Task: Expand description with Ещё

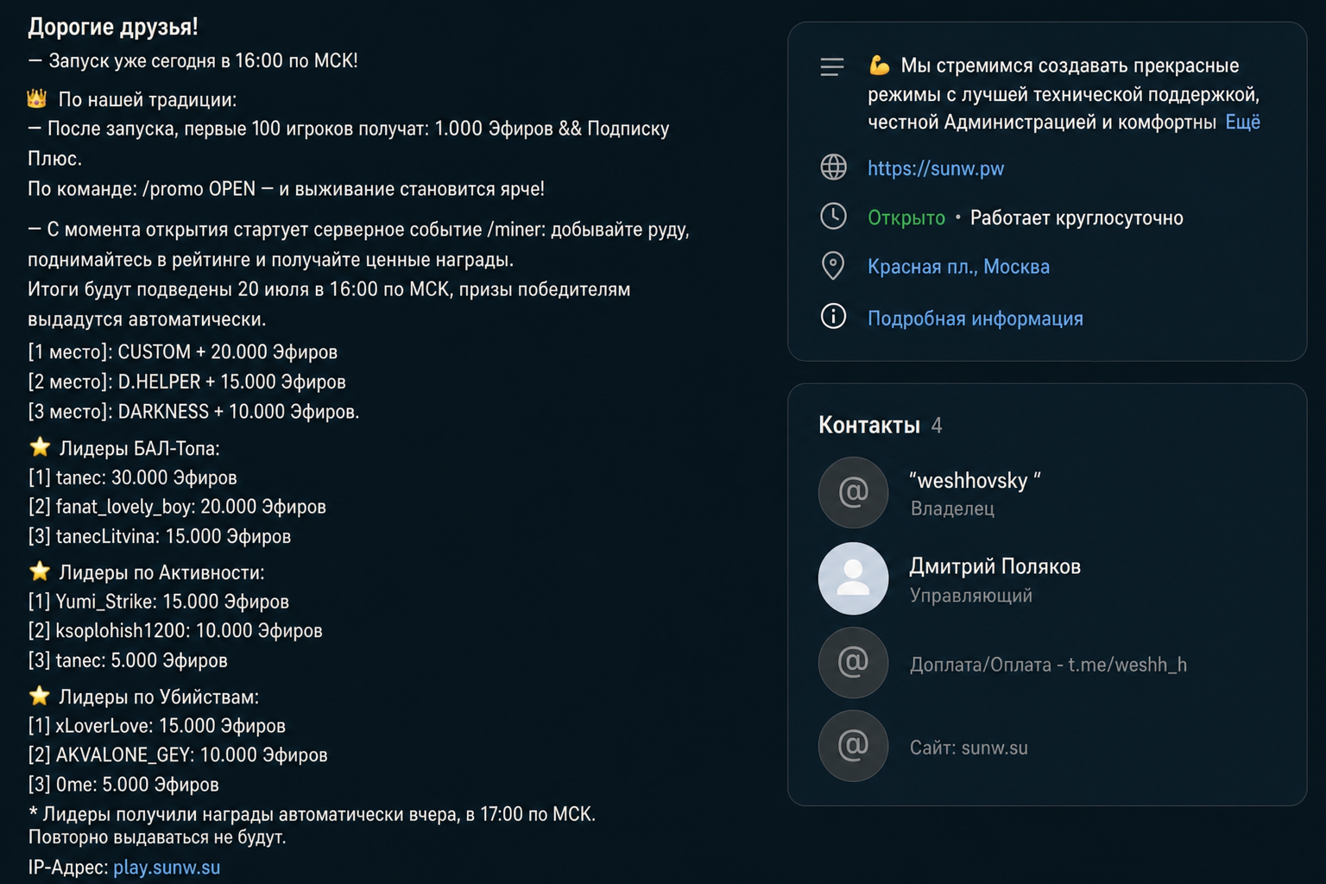Action: point(1242,123)
